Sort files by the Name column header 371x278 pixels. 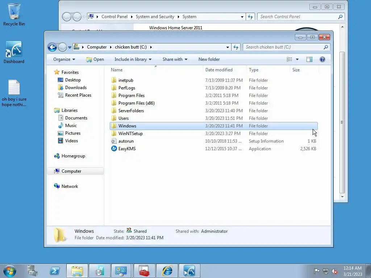point(155,70)
